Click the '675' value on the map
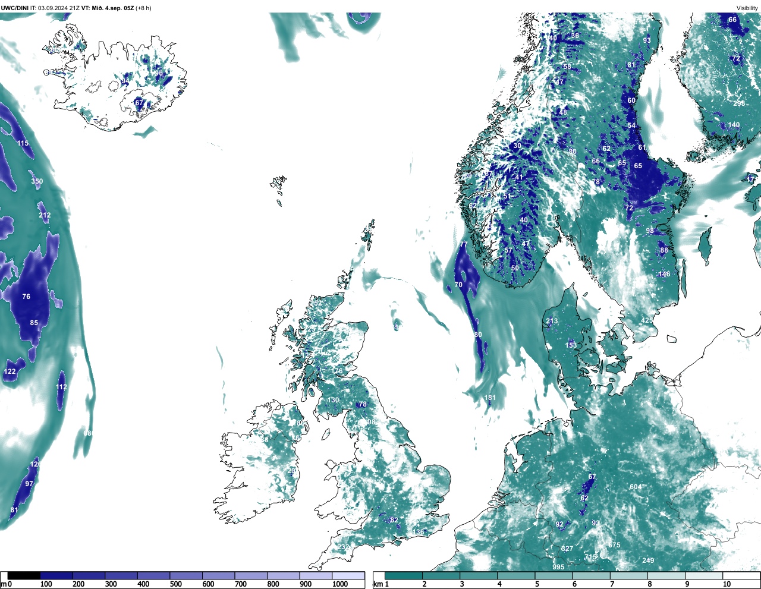This screenshot has width=761, height=589. [x=614, y=546]
